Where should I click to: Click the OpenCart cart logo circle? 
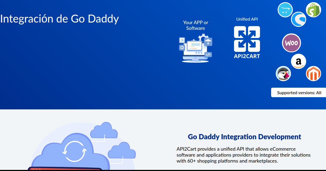click(285, 10)
